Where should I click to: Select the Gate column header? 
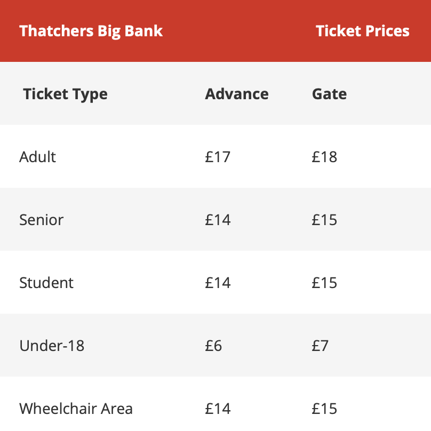click(329, 94)
